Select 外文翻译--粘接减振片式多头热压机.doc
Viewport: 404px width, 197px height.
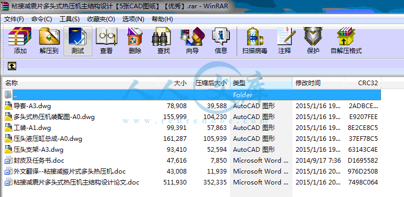point(69,172)
